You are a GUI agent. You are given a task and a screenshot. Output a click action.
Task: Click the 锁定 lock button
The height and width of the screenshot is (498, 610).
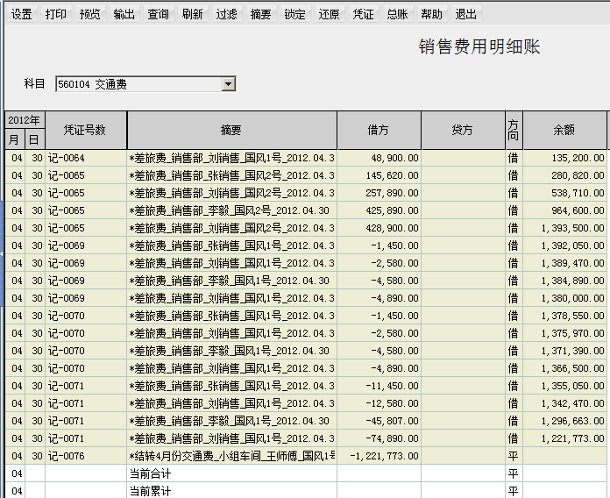[294, 15]
